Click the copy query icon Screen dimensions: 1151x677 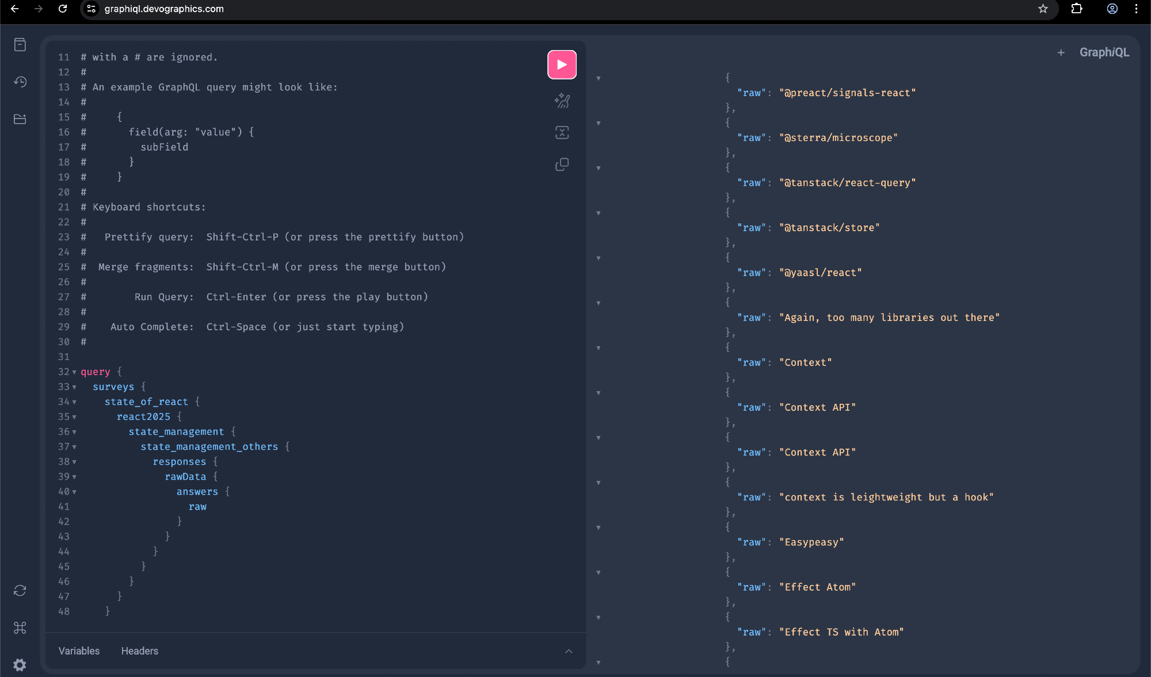562,165
